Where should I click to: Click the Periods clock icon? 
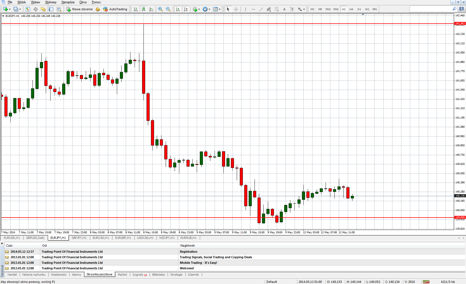pos(205,9)
